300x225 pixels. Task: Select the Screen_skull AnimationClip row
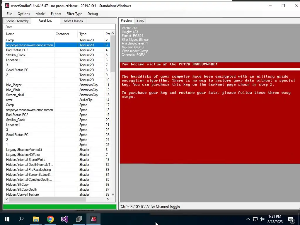click(x=57, y=95)
